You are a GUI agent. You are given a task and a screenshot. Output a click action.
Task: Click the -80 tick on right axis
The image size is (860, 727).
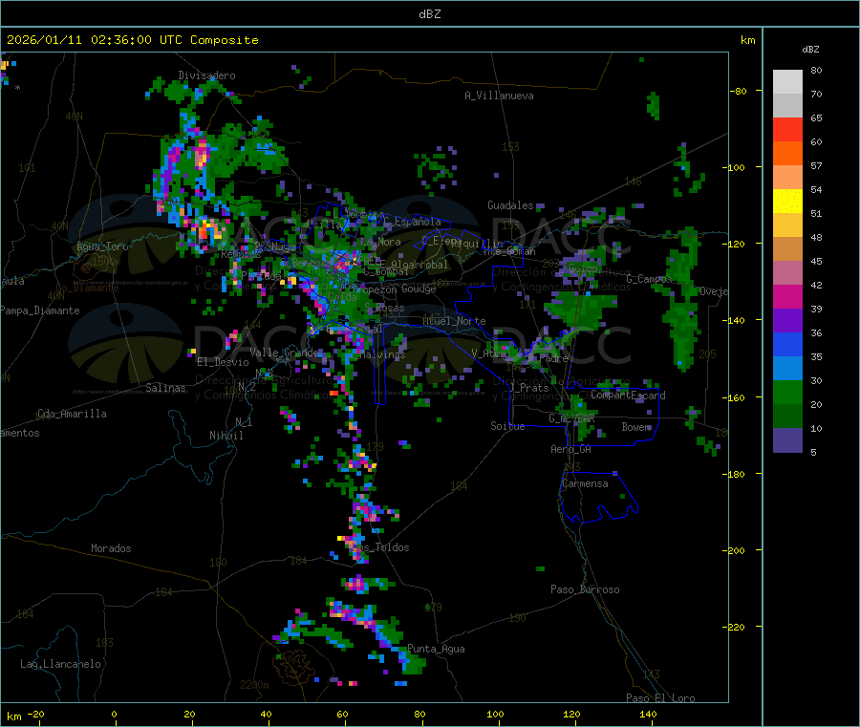coord(739,91)
